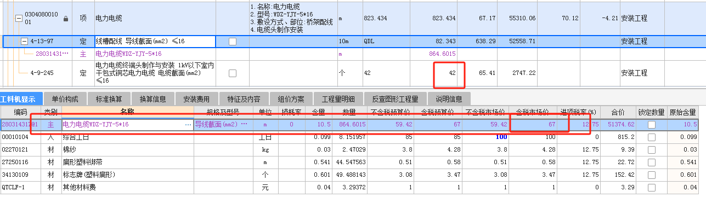Viewport: 706px width, 203px height.
Task: Tick the checkbox in the 4-13-97 row
Action: (233, 41)
